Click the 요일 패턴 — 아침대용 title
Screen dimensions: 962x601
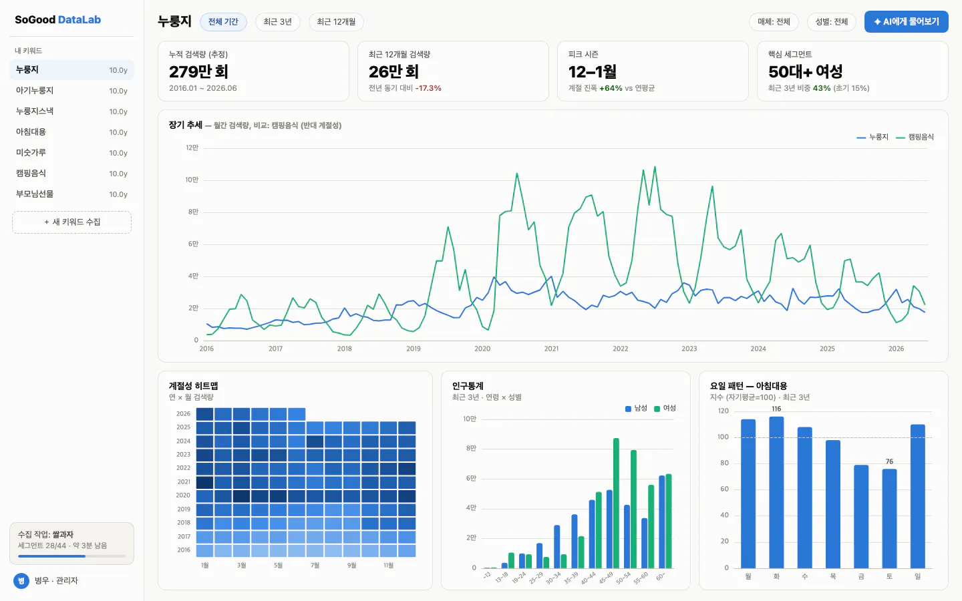pos(748,386)
